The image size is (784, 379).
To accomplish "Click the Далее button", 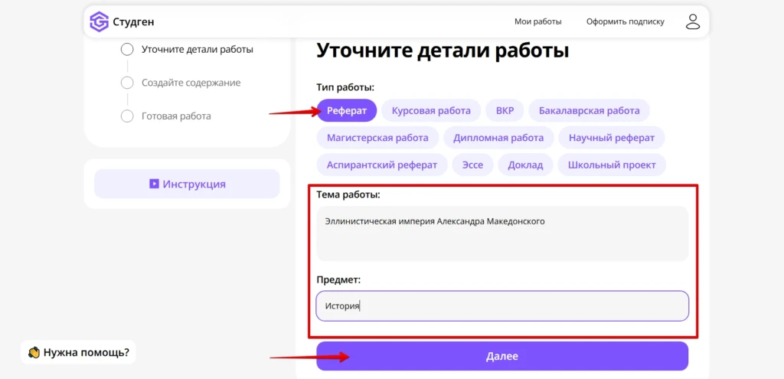I will click(502, 356).
